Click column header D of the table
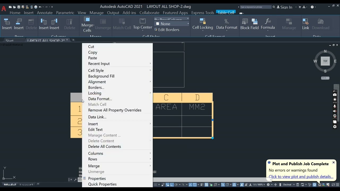 197,97
